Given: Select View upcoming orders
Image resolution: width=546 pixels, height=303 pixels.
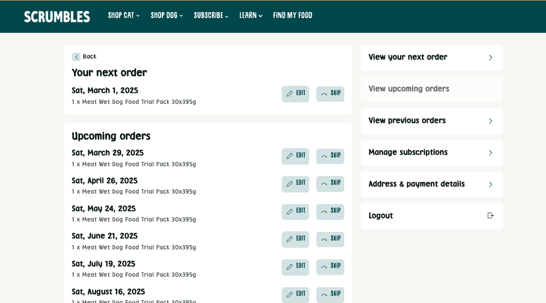Looking at the screenshot, I should coord(431,89).
